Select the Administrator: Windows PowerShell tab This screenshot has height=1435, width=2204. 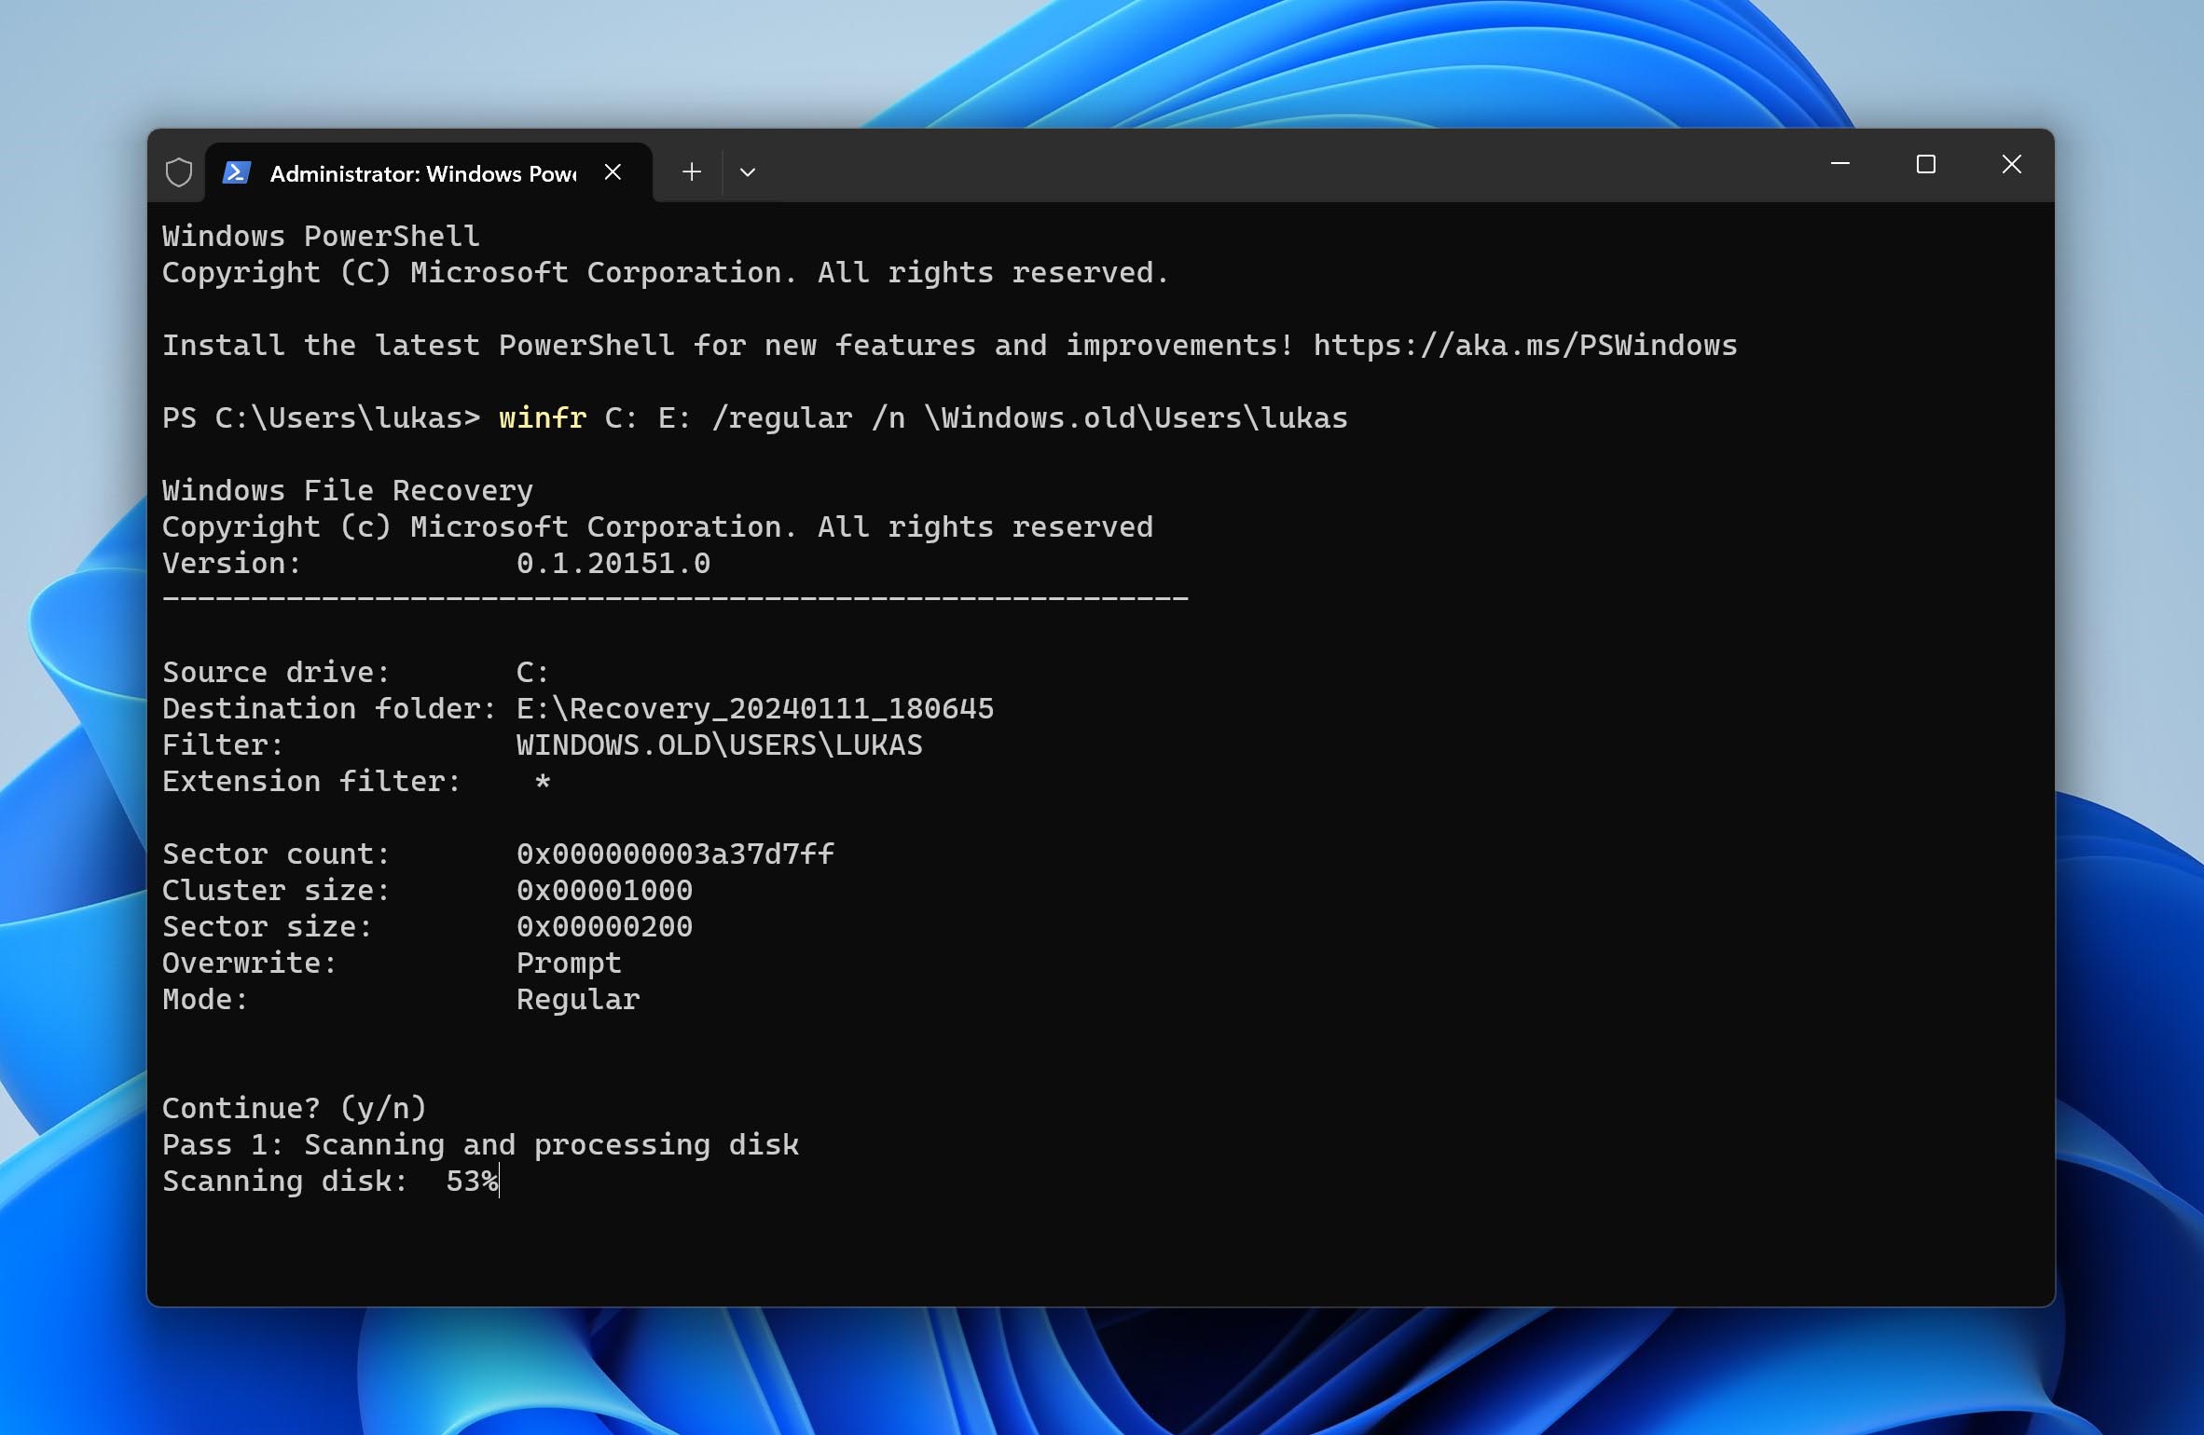click(422, 174)
